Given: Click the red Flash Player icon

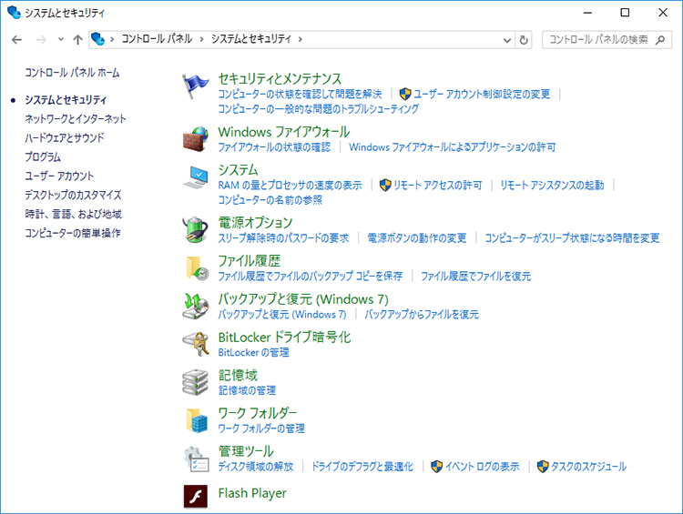Looking at the screenshot, I should pos(197,496).
